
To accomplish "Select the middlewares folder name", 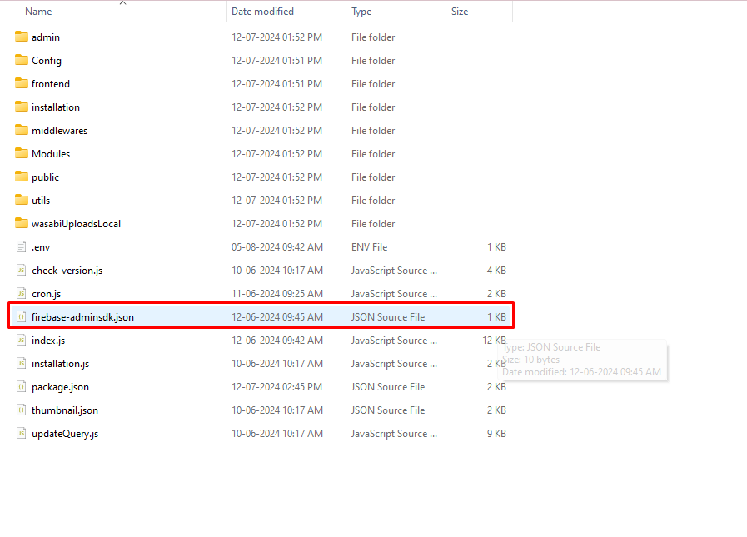I will [x=59, y=131].
